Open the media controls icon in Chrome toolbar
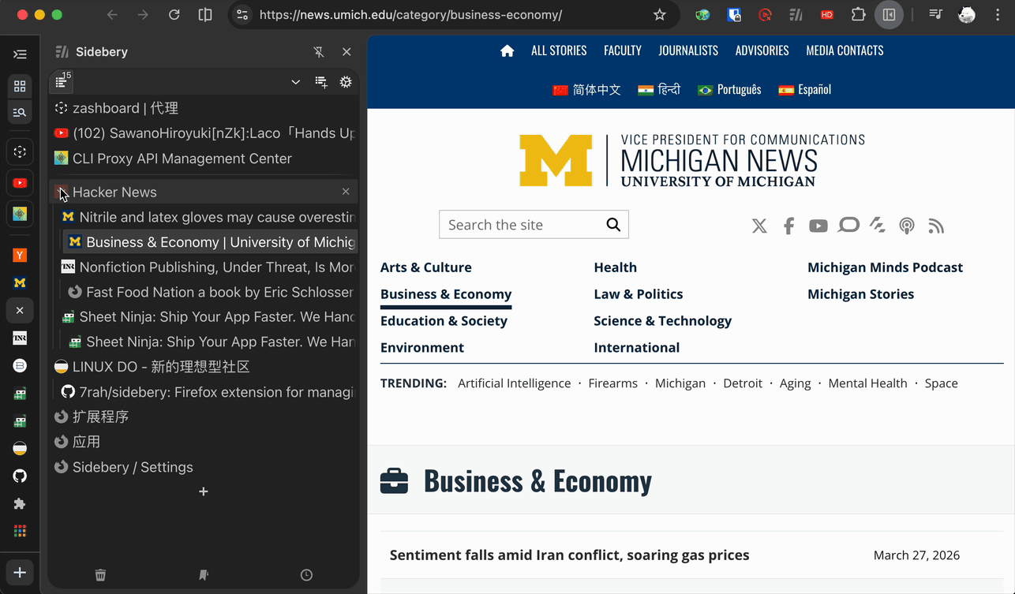Viewport: 1015px width, 594px height. 935,15
